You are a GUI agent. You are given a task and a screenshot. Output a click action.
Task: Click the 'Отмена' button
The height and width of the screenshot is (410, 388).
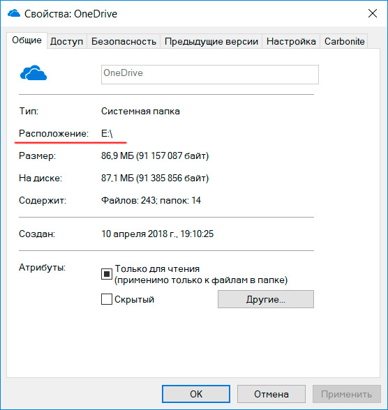point(271,394)
